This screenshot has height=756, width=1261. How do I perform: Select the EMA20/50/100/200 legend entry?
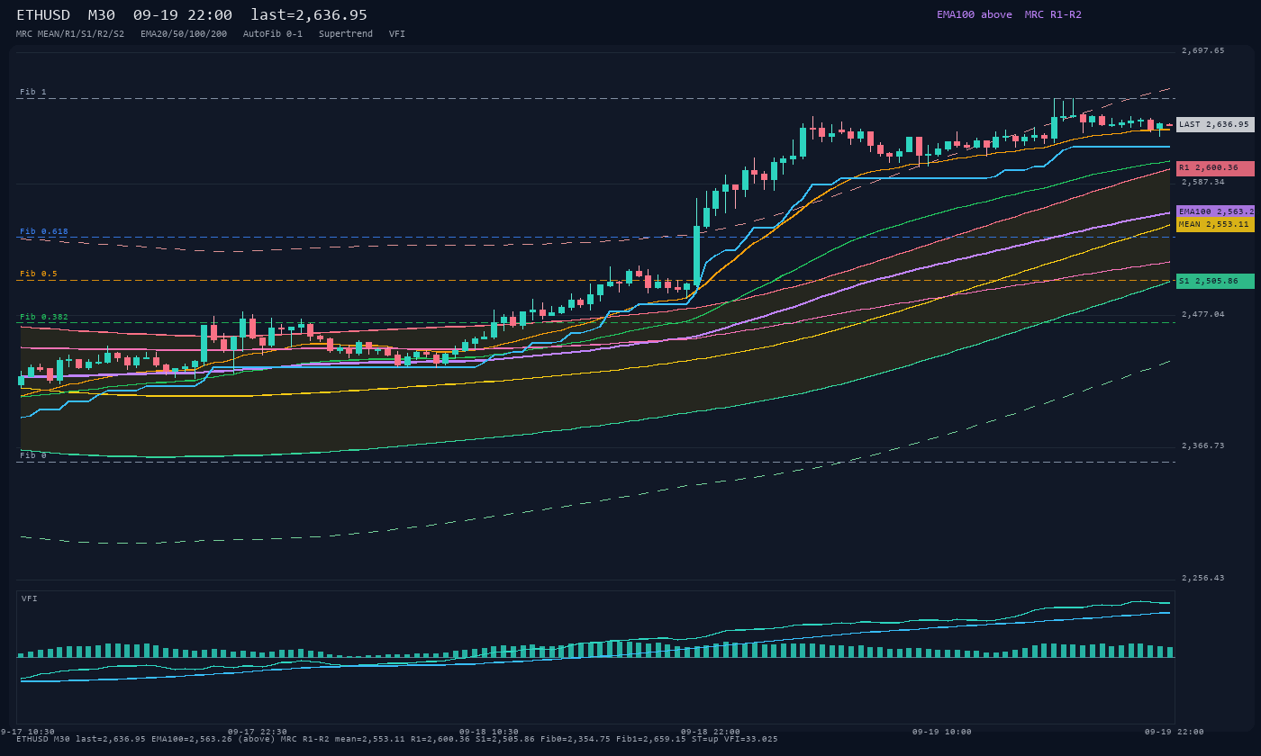(x=184, y=33)
